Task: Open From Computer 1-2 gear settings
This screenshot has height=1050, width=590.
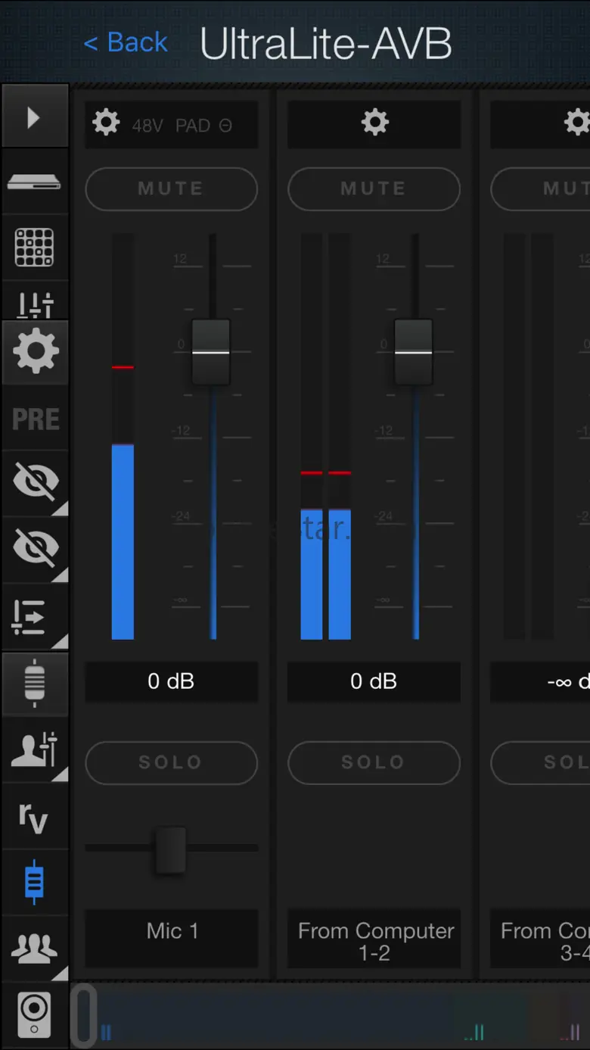Action: click(374, 122)
